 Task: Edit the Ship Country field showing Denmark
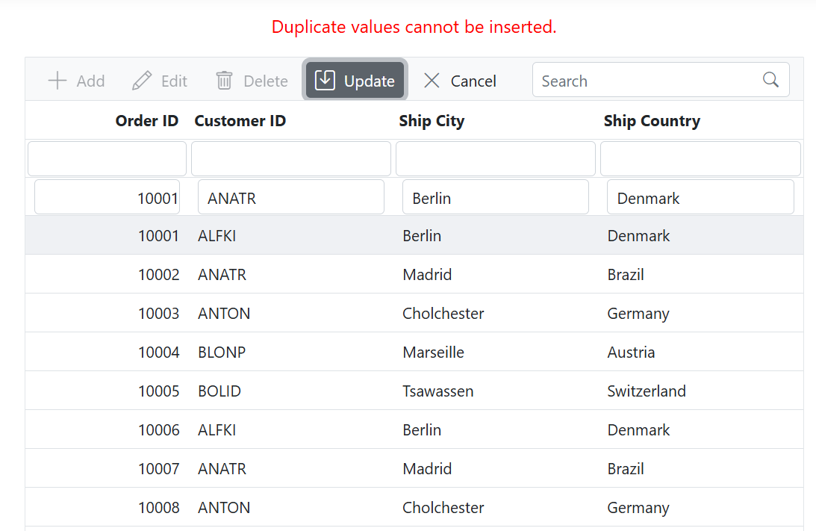pyautogui.click(x=700, y=197)
